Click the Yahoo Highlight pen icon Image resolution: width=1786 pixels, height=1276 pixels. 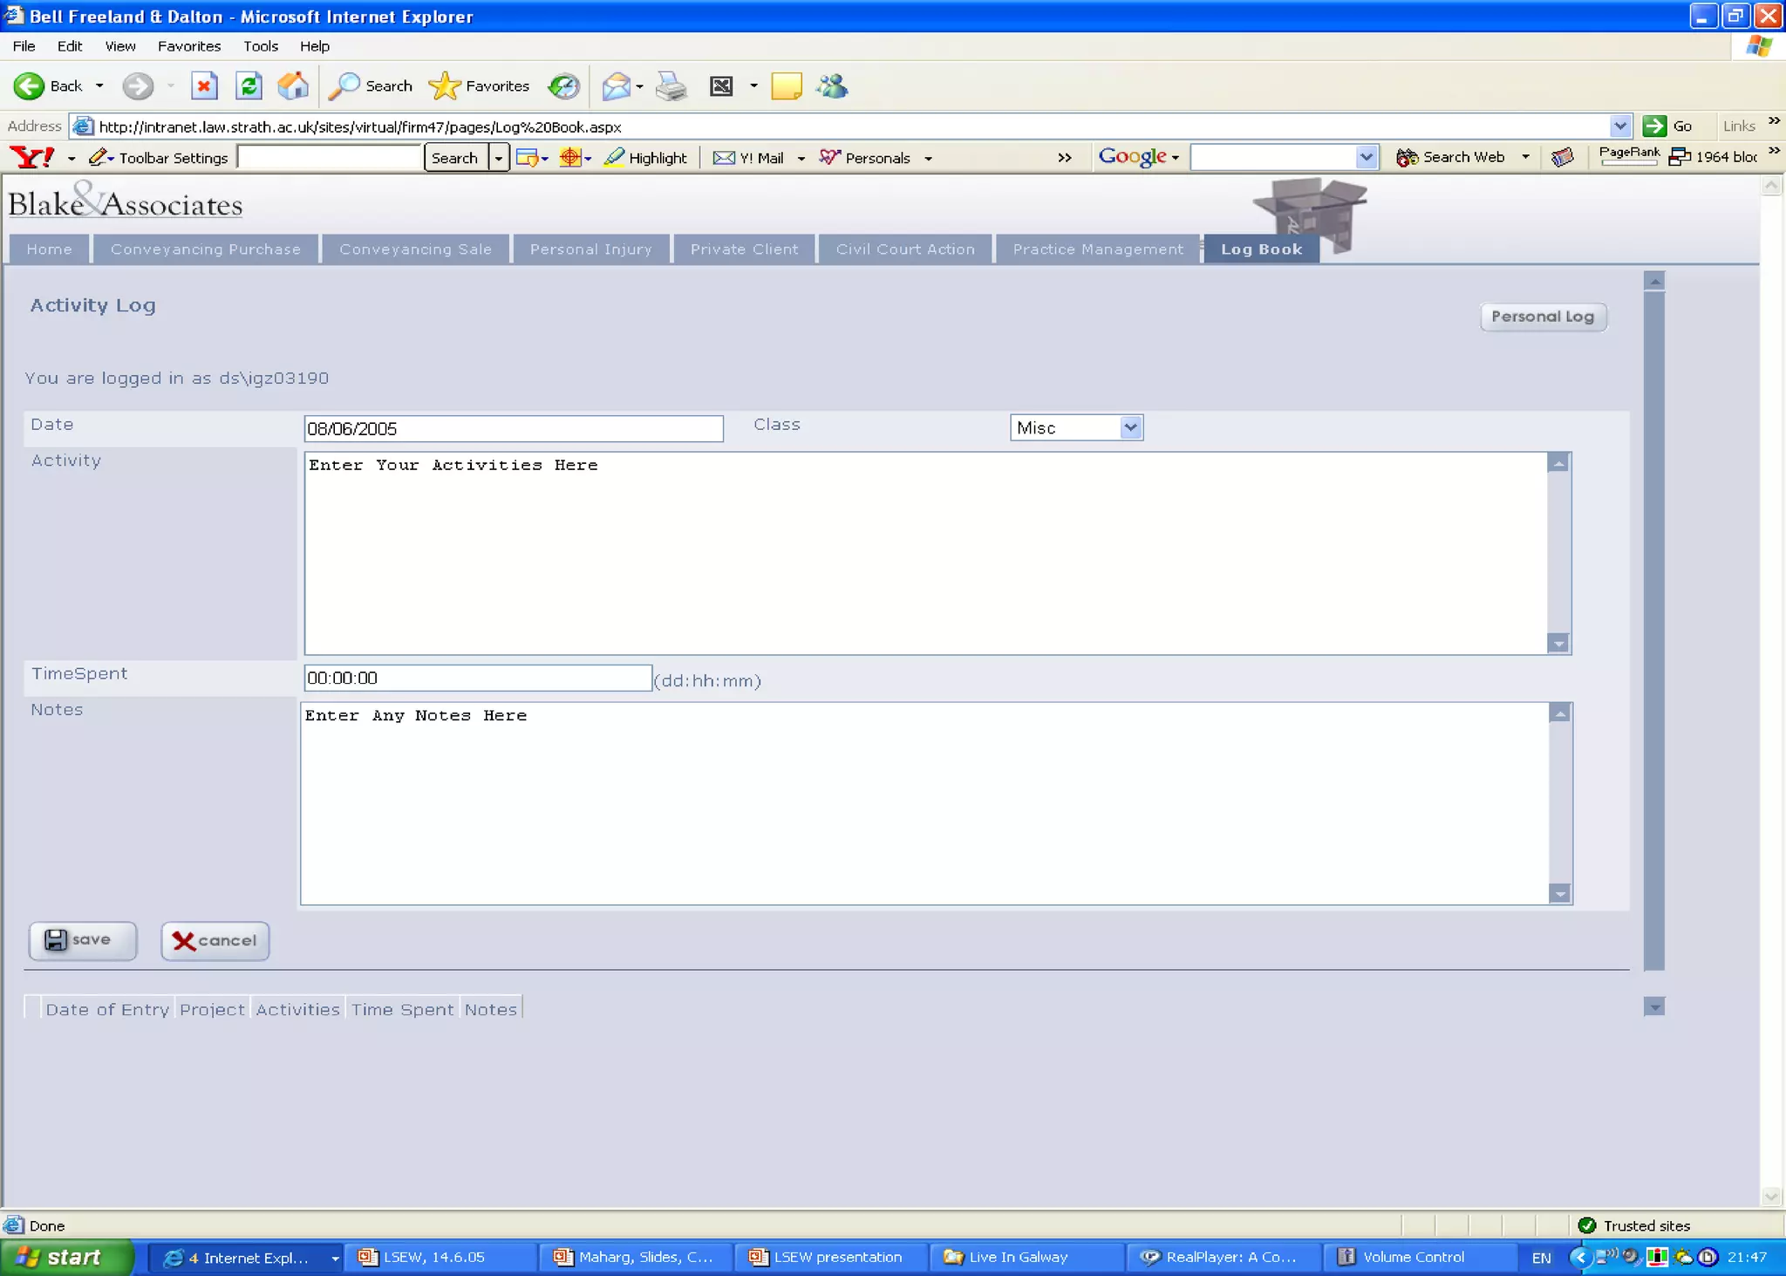pos(615,157)
